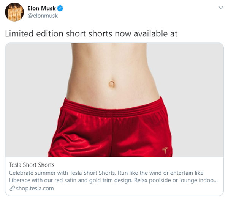The height and width of the screenshot is (198, 228).
Task: Click the "Tesla Short Shorts" card title
Action: coord(32,165)
